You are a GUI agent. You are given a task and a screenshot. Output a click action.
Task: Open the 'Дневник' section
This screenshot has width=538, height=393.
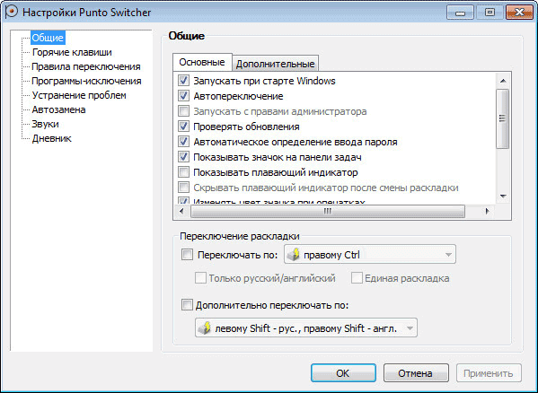[52, 138]
